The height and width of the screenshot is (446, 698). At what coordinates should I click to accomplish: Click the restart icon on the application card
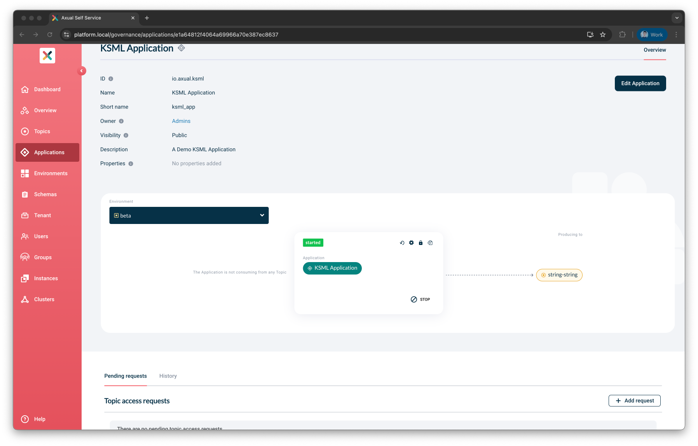click(402, 243)
